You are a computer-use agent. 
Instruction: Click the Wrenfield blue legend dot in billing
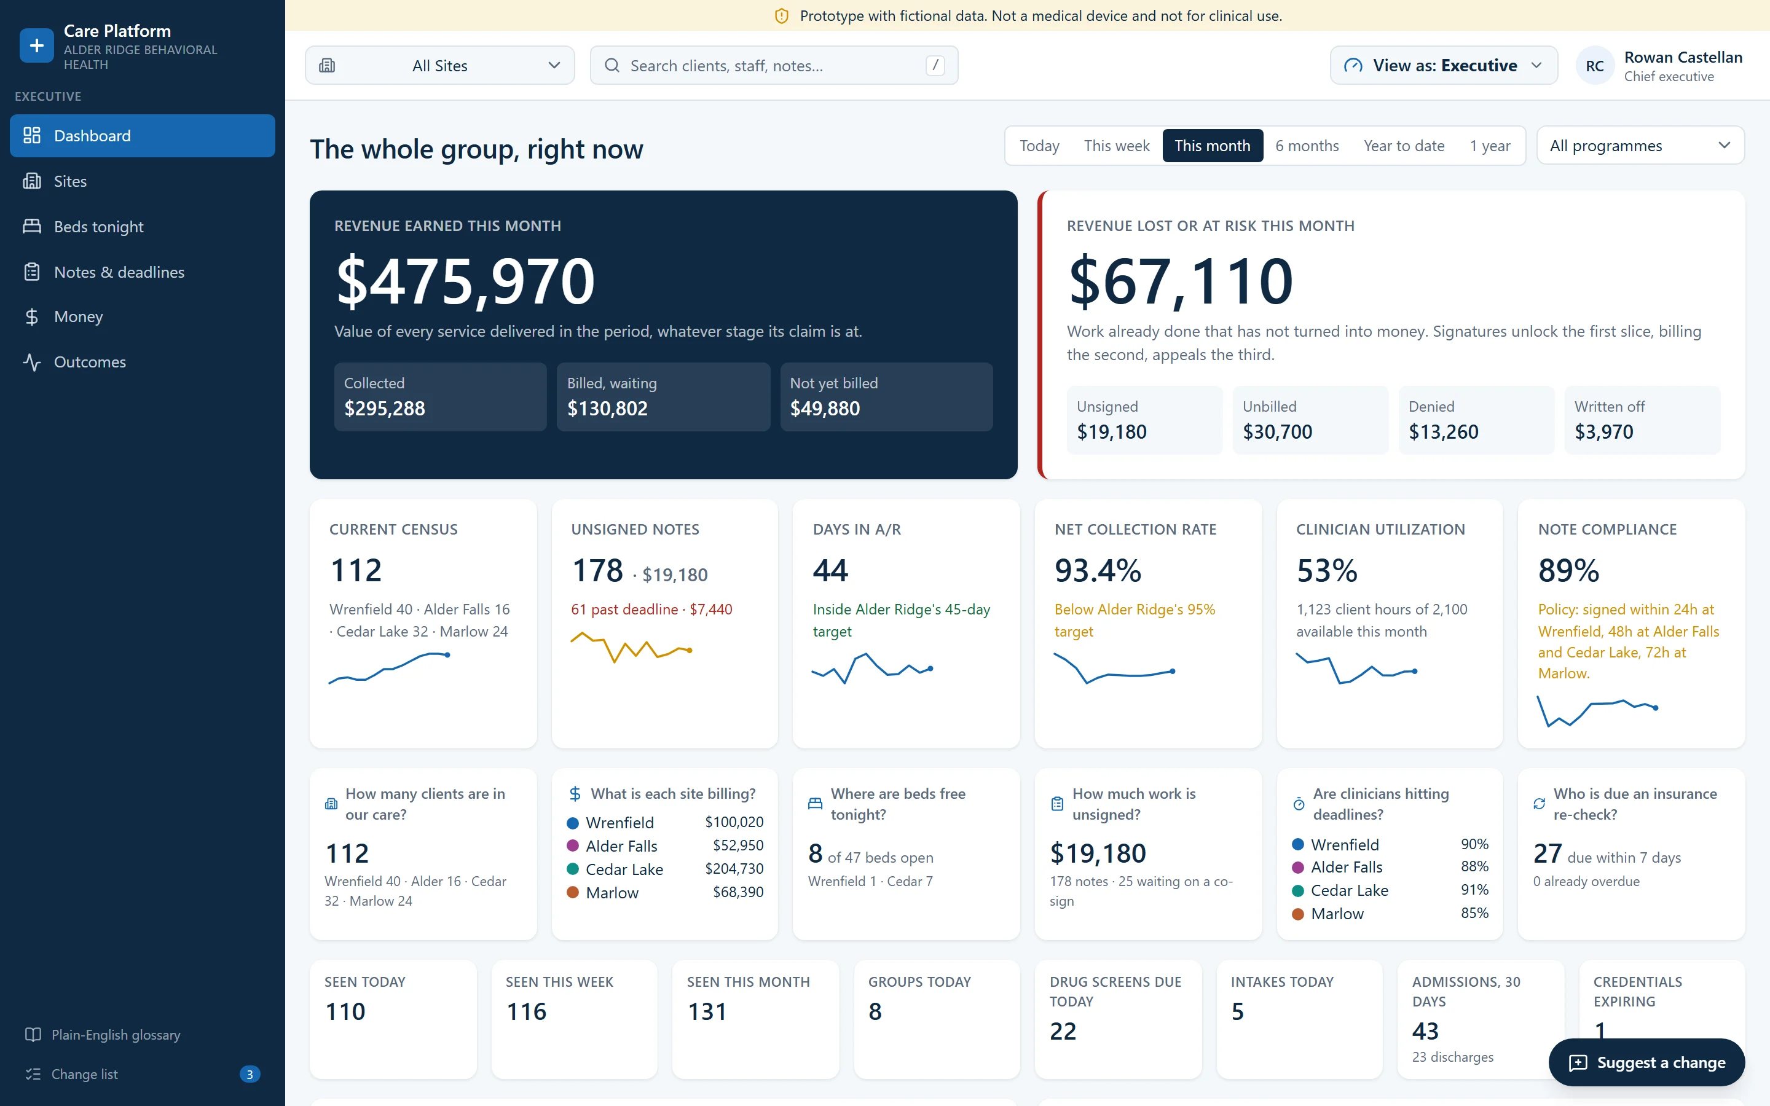pyautogui.click(x=573, y=823)
